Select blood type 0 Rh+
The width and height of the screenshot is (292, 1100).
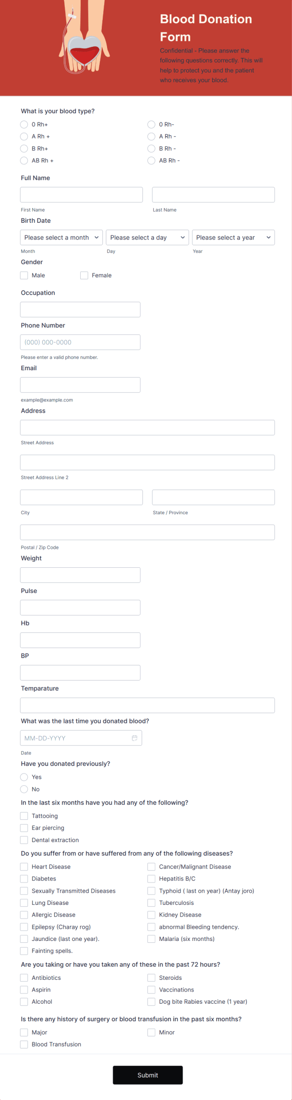pos(24,124)
